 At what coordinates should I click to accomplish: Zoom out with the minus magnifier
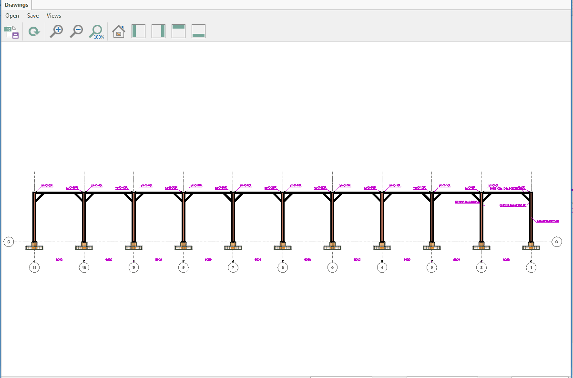pyautogui.click(x=76, y=31)
